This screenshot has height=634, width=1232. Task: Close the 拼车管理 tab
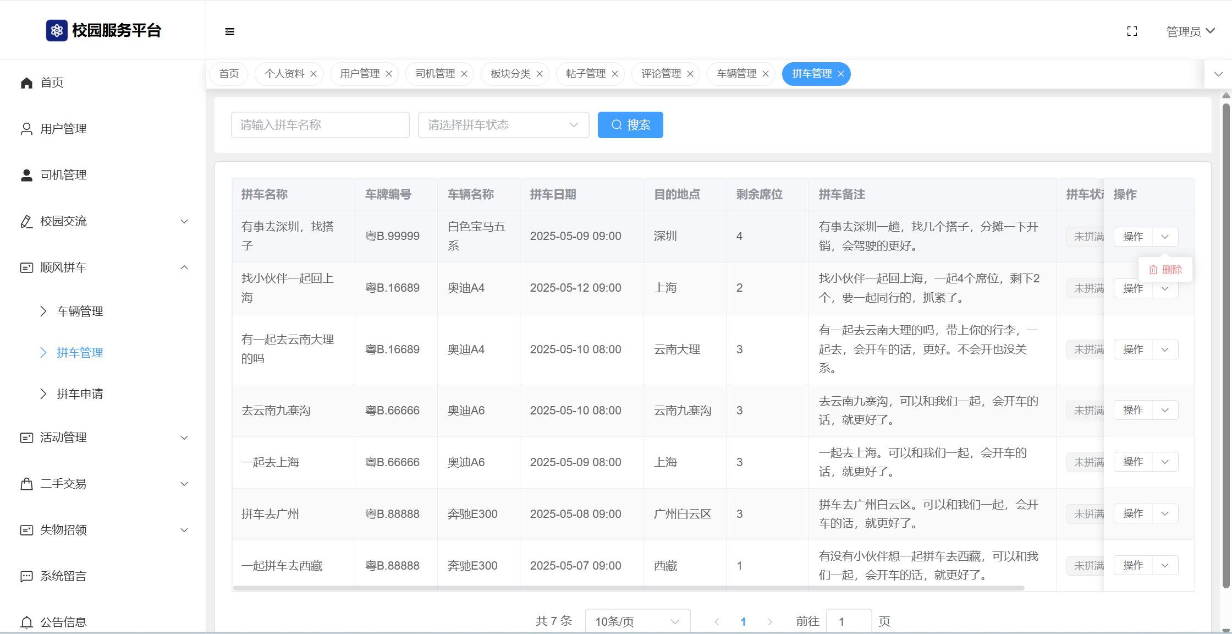click(x=841, y=74)
